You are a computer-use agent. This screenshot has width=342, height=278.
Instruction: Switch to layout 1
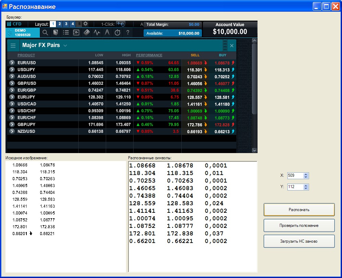53,24
